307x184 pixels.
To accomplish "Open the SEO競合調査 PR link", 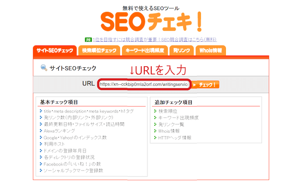I will click(x=155, y=40).
